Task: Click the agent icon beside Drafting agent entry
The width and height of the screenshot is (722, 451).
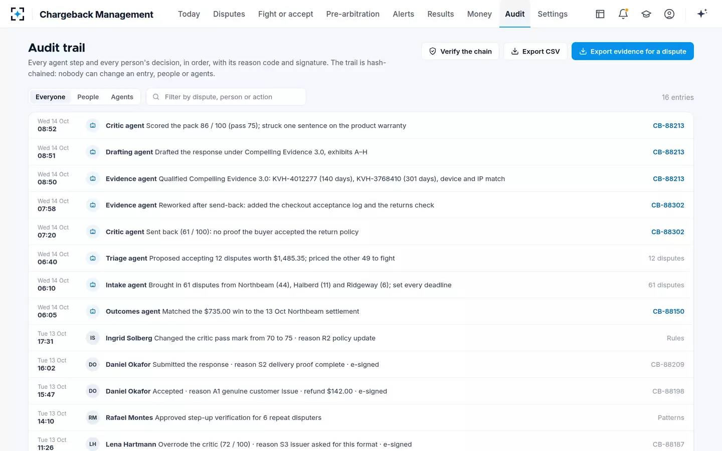Action: (93, 152)
